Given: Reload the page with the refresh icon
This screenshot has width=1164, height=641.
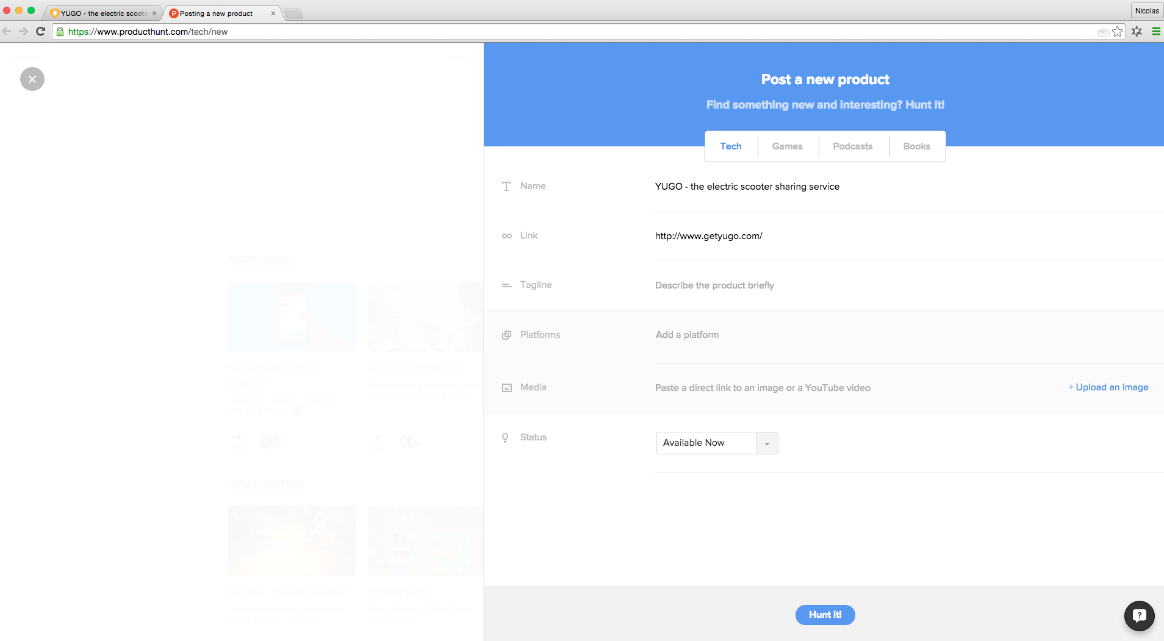Looking at the screenshot, I should (x=40, y=32).
